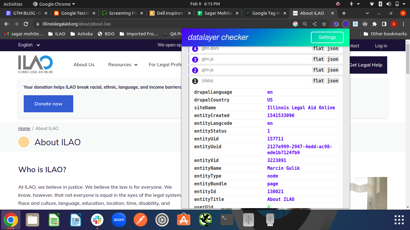
Task: Select flat view for gtm.dom event
Action: click(318, 49)
